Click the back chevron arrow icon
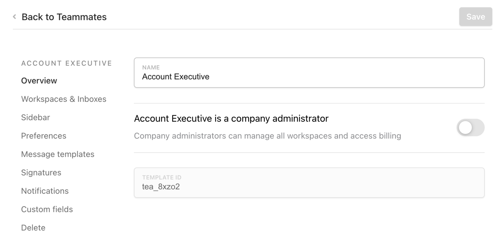Viewport: 504px width, 248px height. click(x=14, y=17)
